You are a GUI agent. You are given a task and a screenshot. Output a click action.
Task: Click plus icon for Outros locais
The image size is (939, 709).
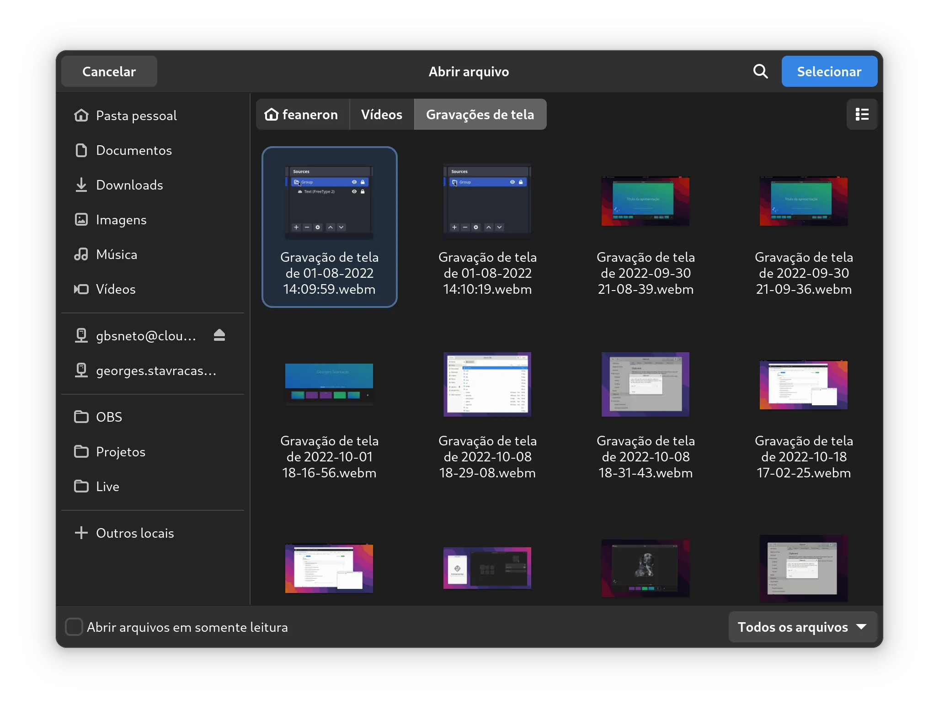(81, 533)
